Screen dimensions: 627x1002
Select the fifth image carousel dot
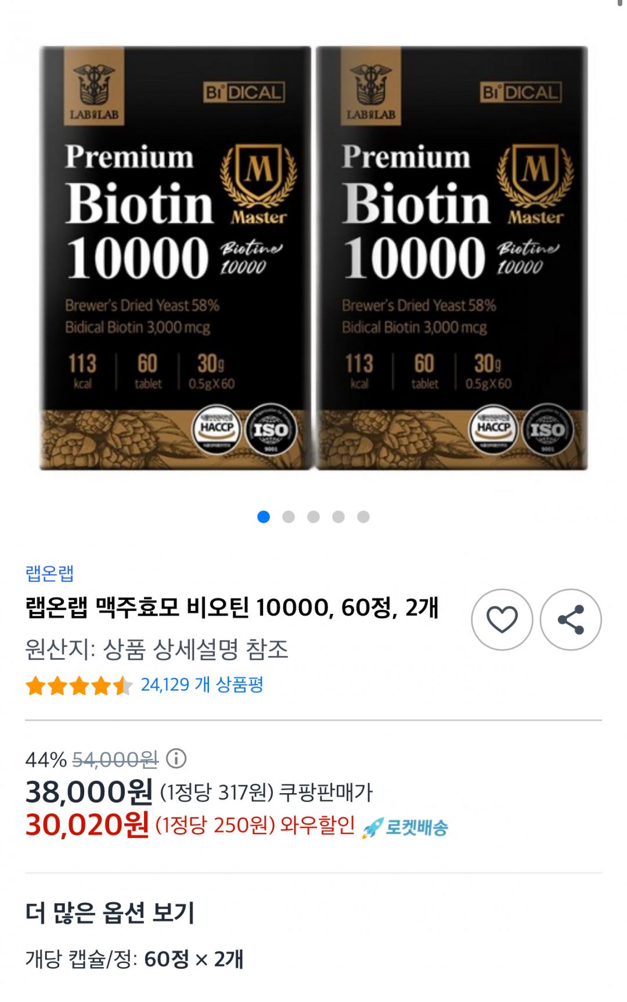(x=363, y=516)
